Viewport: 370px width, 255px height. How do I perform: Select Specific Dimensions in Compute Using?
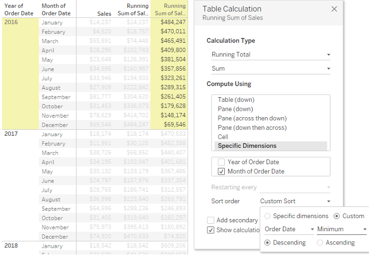271,146
